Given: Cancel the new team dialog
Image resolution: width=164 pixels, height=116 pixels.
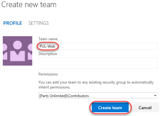Looking at the screenshot, I should pyautogui.click(x=145, y=108).
